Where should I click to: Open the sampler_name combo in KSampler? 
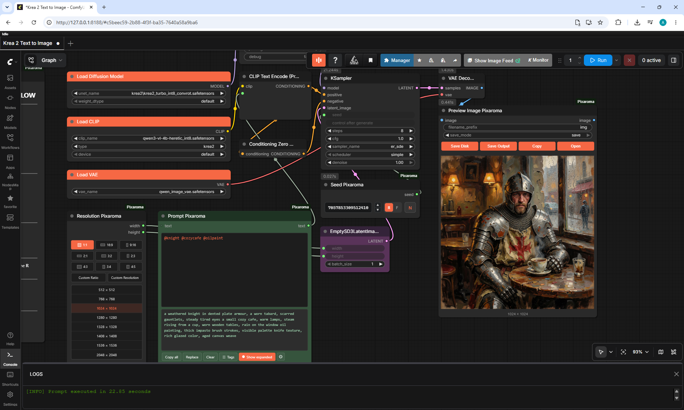pos(370,146)
